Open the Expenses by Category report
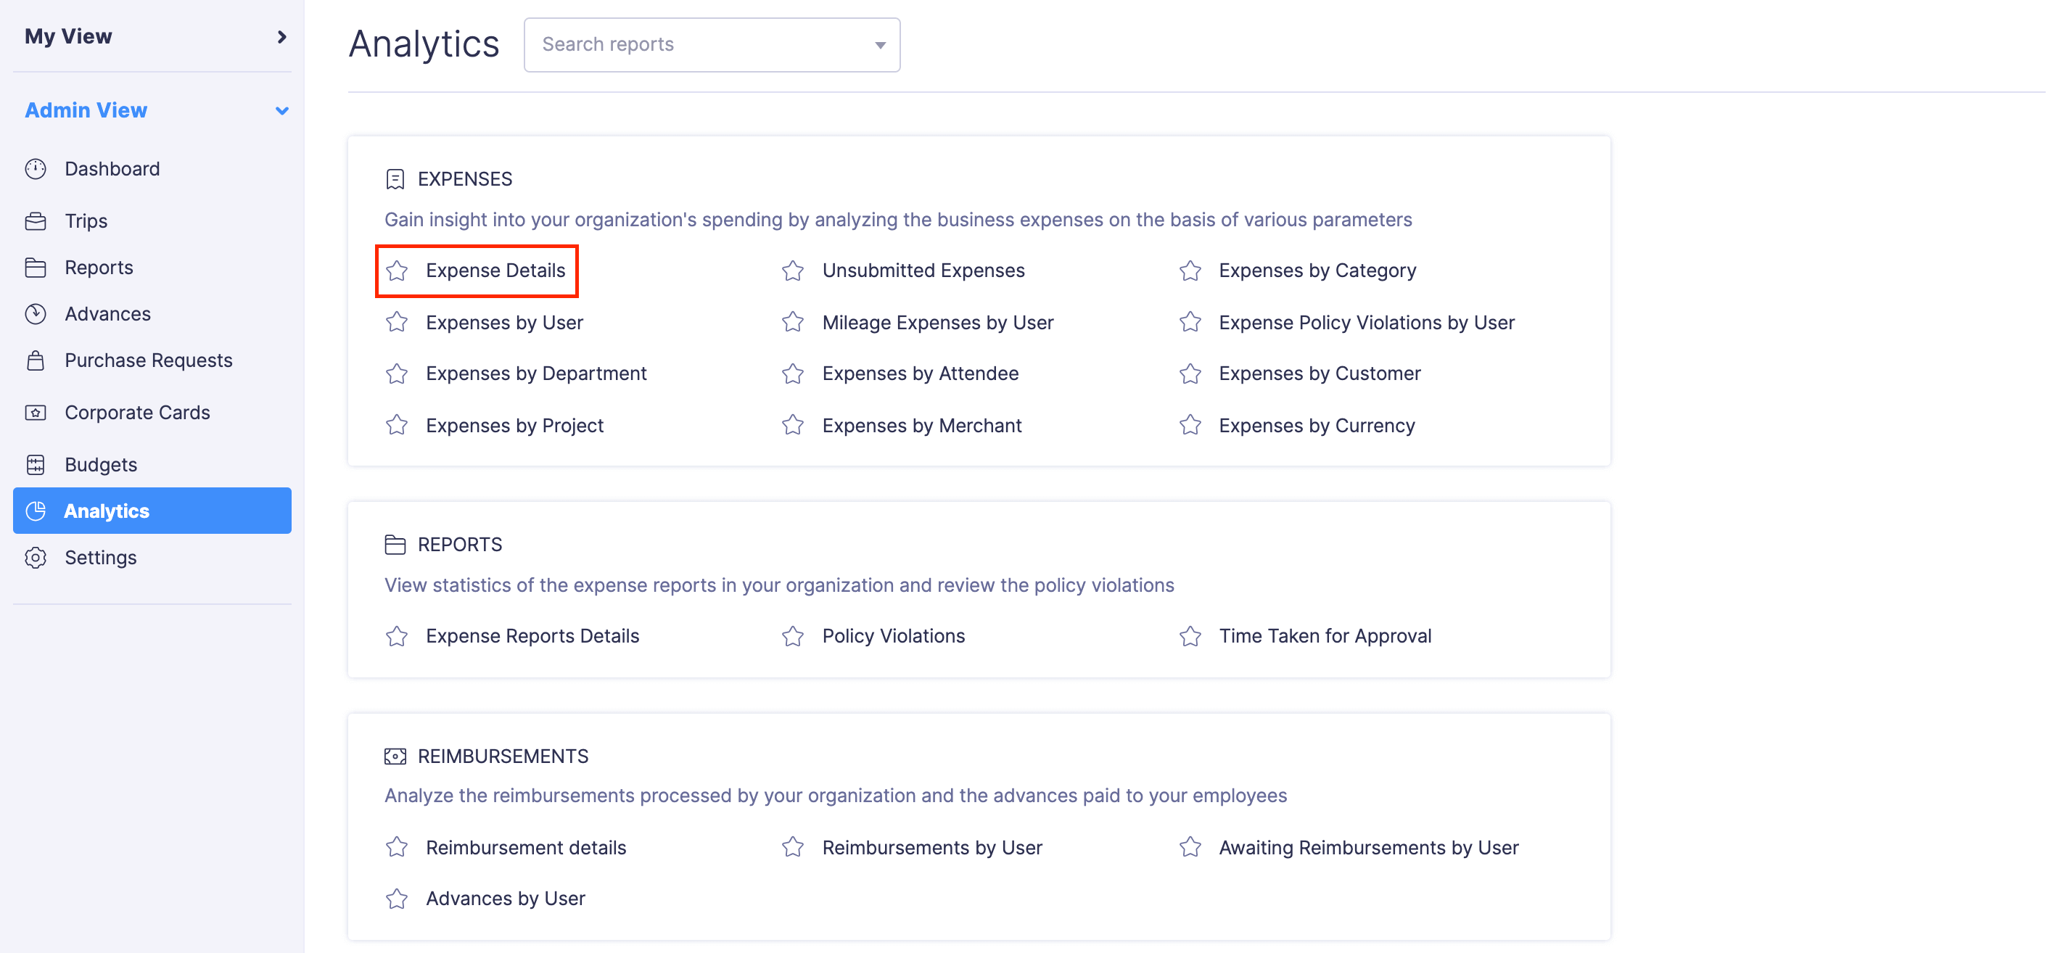This screenshot has height=953, width=2066. 1317,270
